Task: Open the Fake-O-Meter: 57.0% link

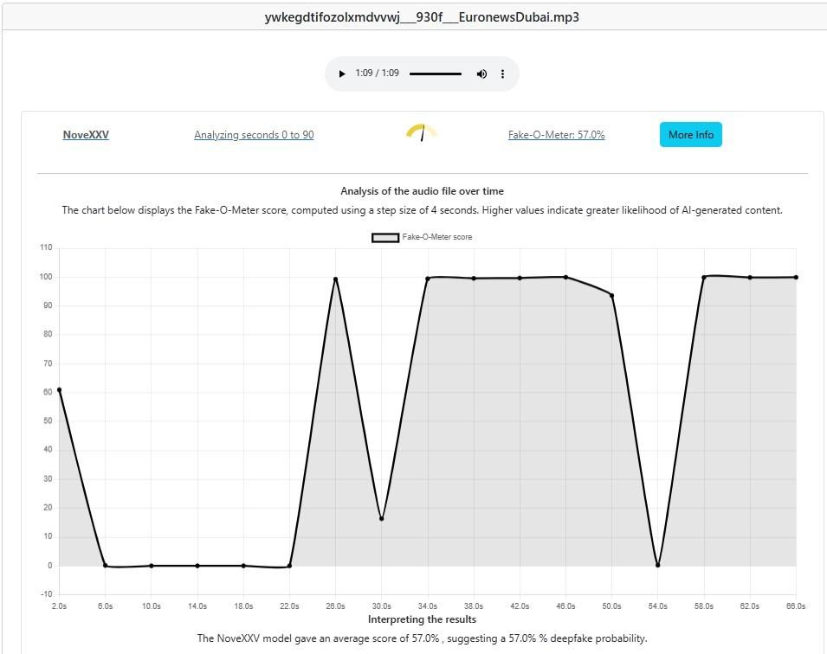Action: (556, 135)
